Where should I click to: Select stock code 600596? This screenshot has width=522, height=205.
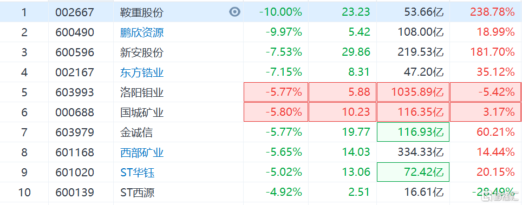75,52
